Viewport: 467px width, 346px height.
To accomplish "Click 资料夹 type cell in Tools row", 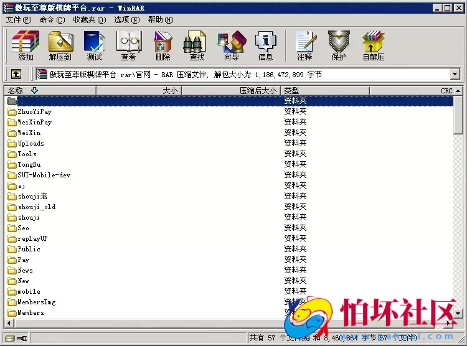I will tap(295, 154).
